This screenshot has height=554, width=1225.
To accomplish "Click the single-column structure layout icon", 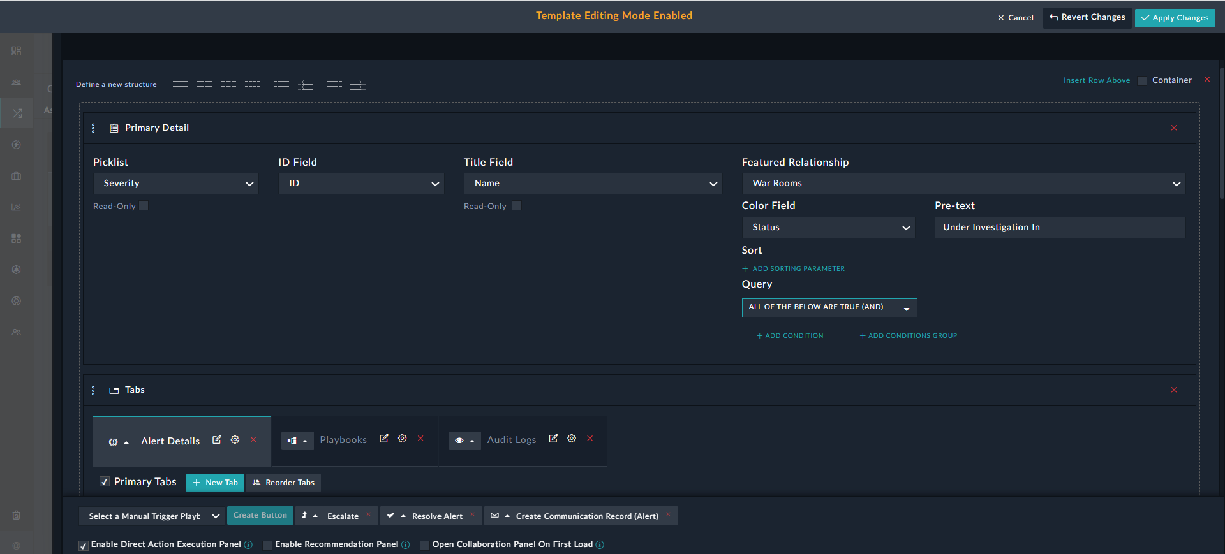I will (181, 85).
